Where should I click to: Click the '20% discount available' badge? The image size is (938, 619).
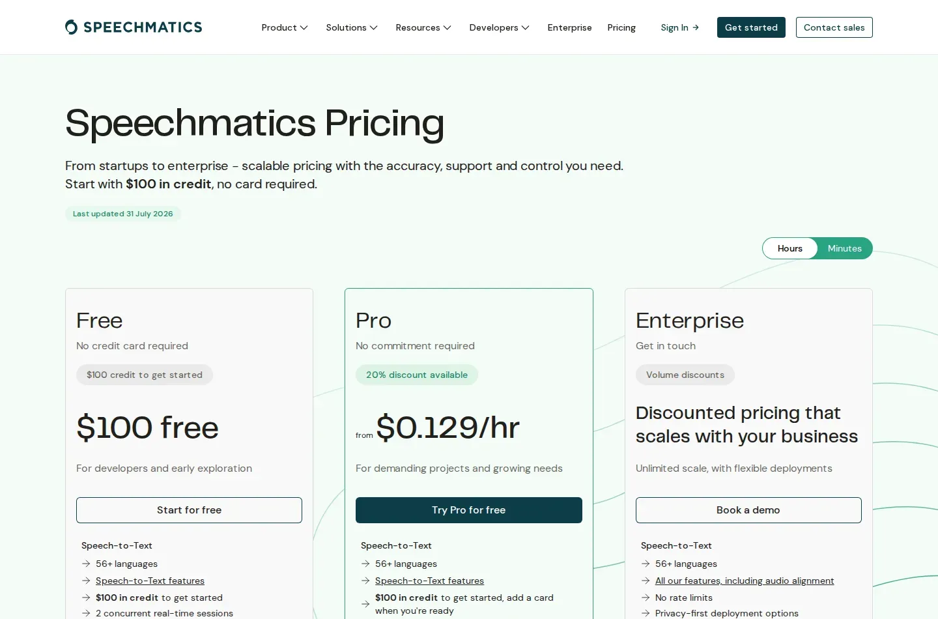click(x=417, y=375)
